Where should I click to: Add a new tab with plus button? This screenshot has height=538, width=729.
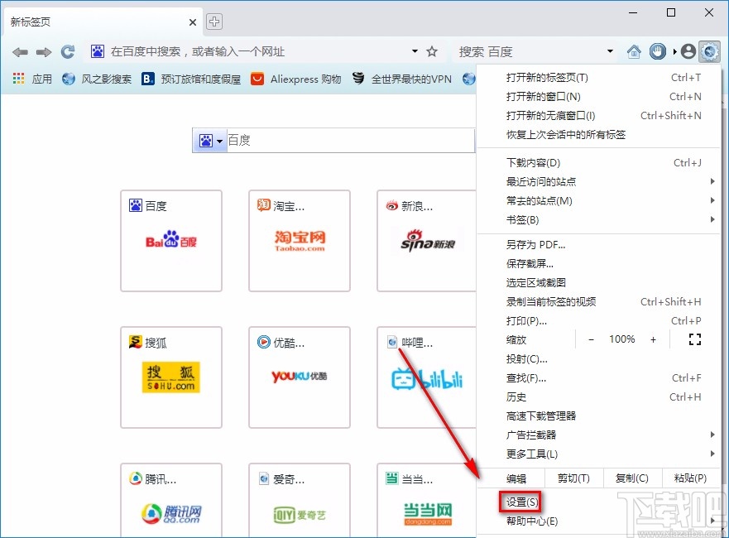coord(213,22)
